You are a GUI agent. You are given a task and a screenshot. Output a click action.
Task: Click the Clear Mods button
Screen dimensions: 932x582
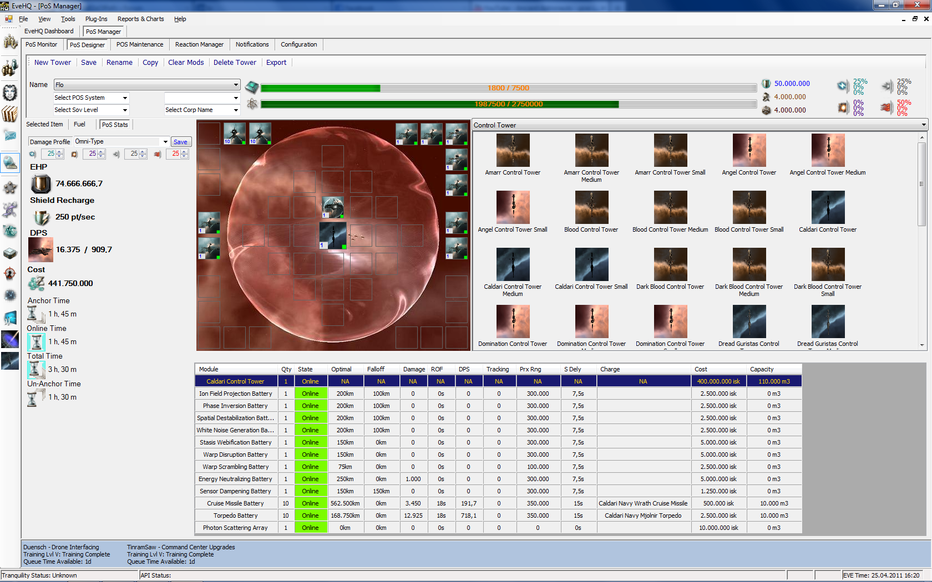pos(186,63)
